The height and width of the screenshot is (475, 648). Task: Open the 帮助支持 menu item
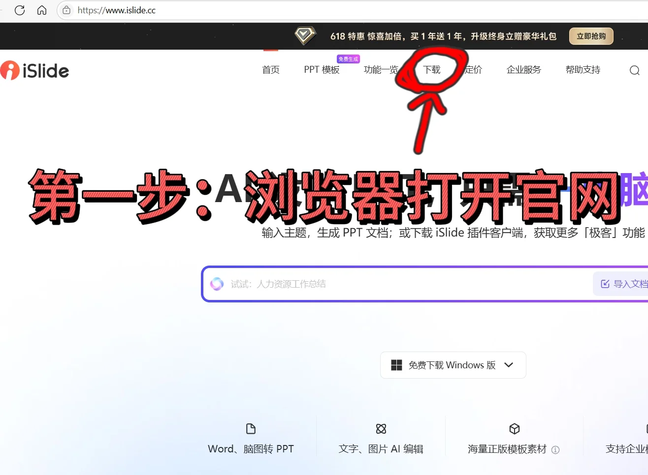tap(583, 69)
